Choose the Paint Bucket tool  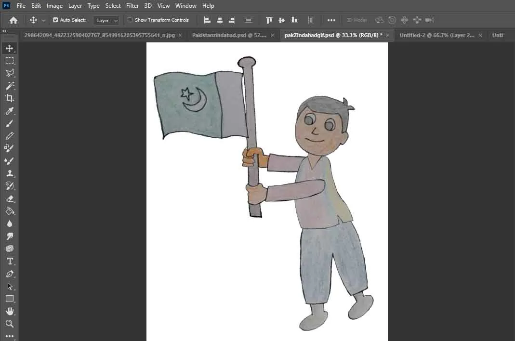[9, 211]
